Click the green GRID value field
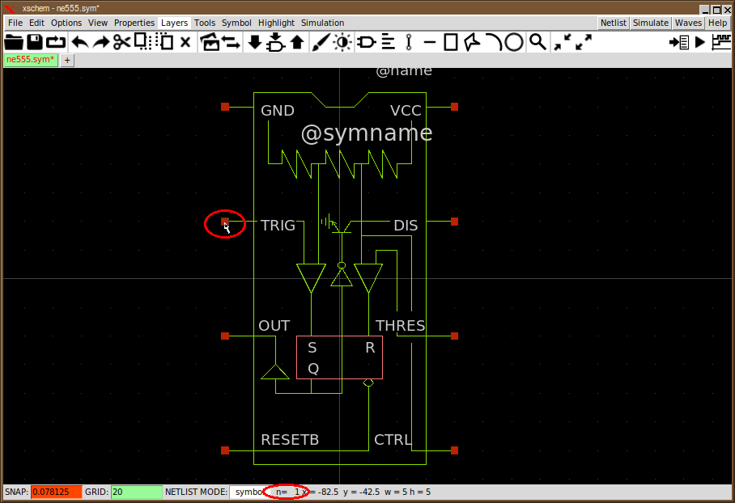 coord(136,492)
